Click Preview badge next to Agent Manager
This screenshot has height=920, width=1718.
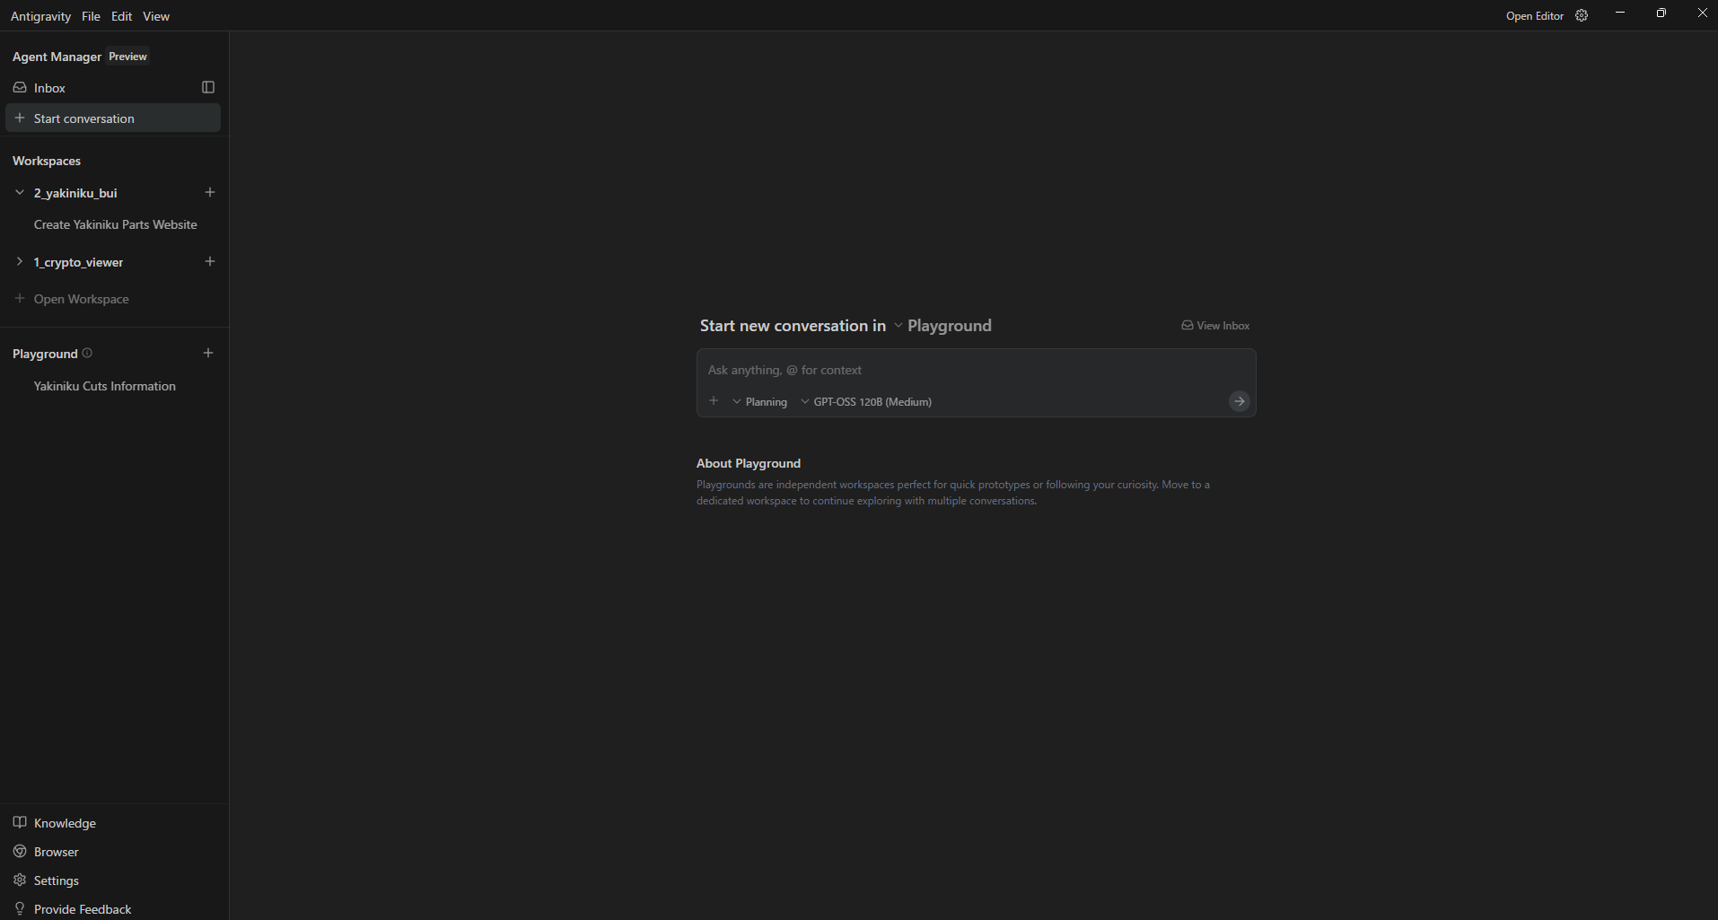127,57
